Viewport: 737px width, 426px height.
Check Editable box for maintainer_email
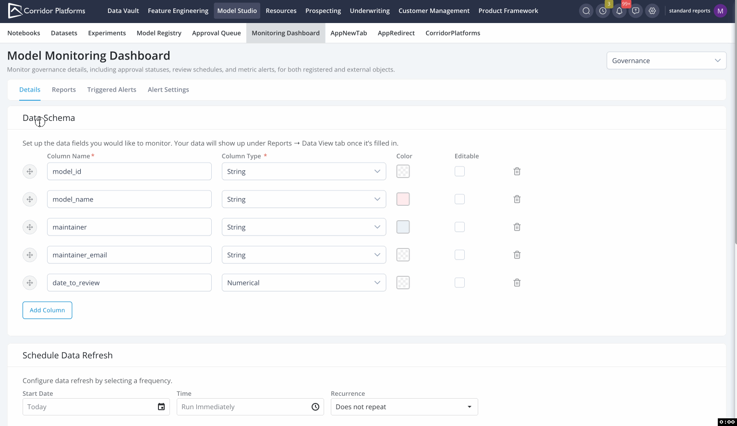pos(459,255)
